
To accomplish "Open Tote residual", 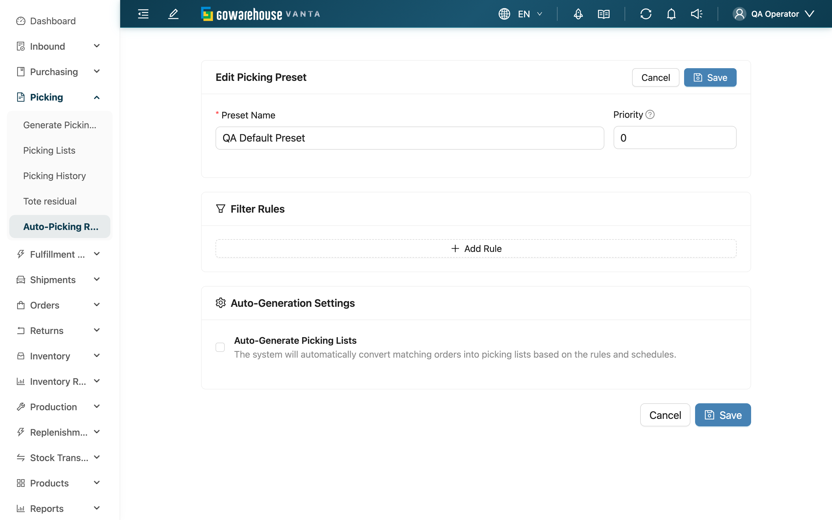I will [x=60, y=201].
